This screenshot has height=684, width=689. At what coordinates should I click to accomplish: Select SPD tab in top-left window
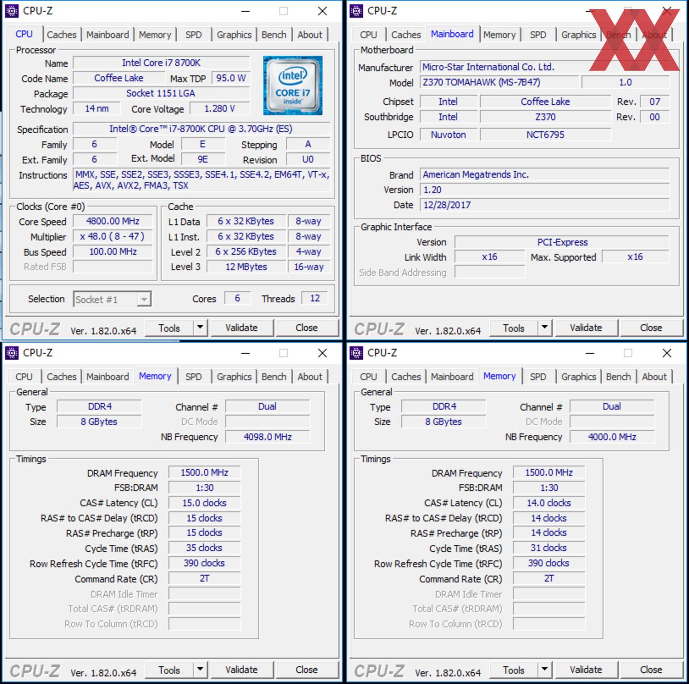coord(194,34)
